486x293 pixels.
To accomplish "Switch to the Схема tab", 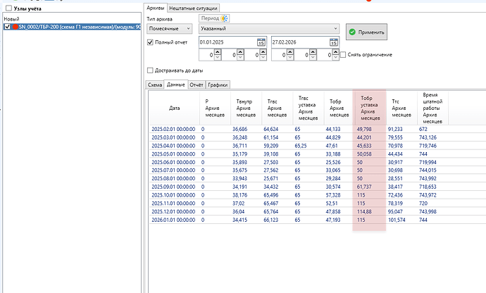I will pos(154,85).
